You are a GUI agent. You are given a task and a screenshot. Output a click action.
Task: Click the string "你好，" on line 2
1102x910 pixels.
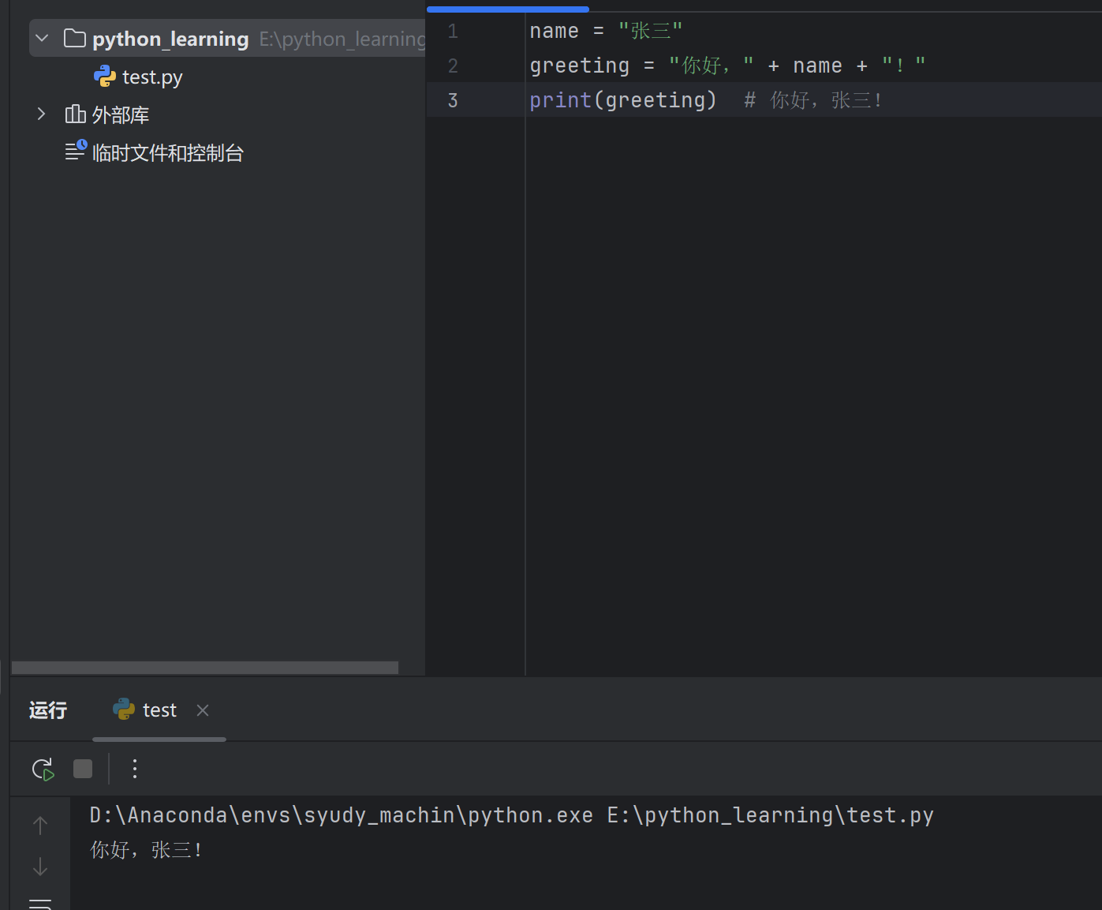[x=711, y=66]
